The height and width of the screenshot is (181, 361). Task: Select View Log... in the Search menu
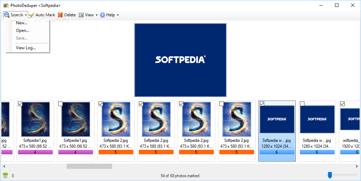pos(26,48)
